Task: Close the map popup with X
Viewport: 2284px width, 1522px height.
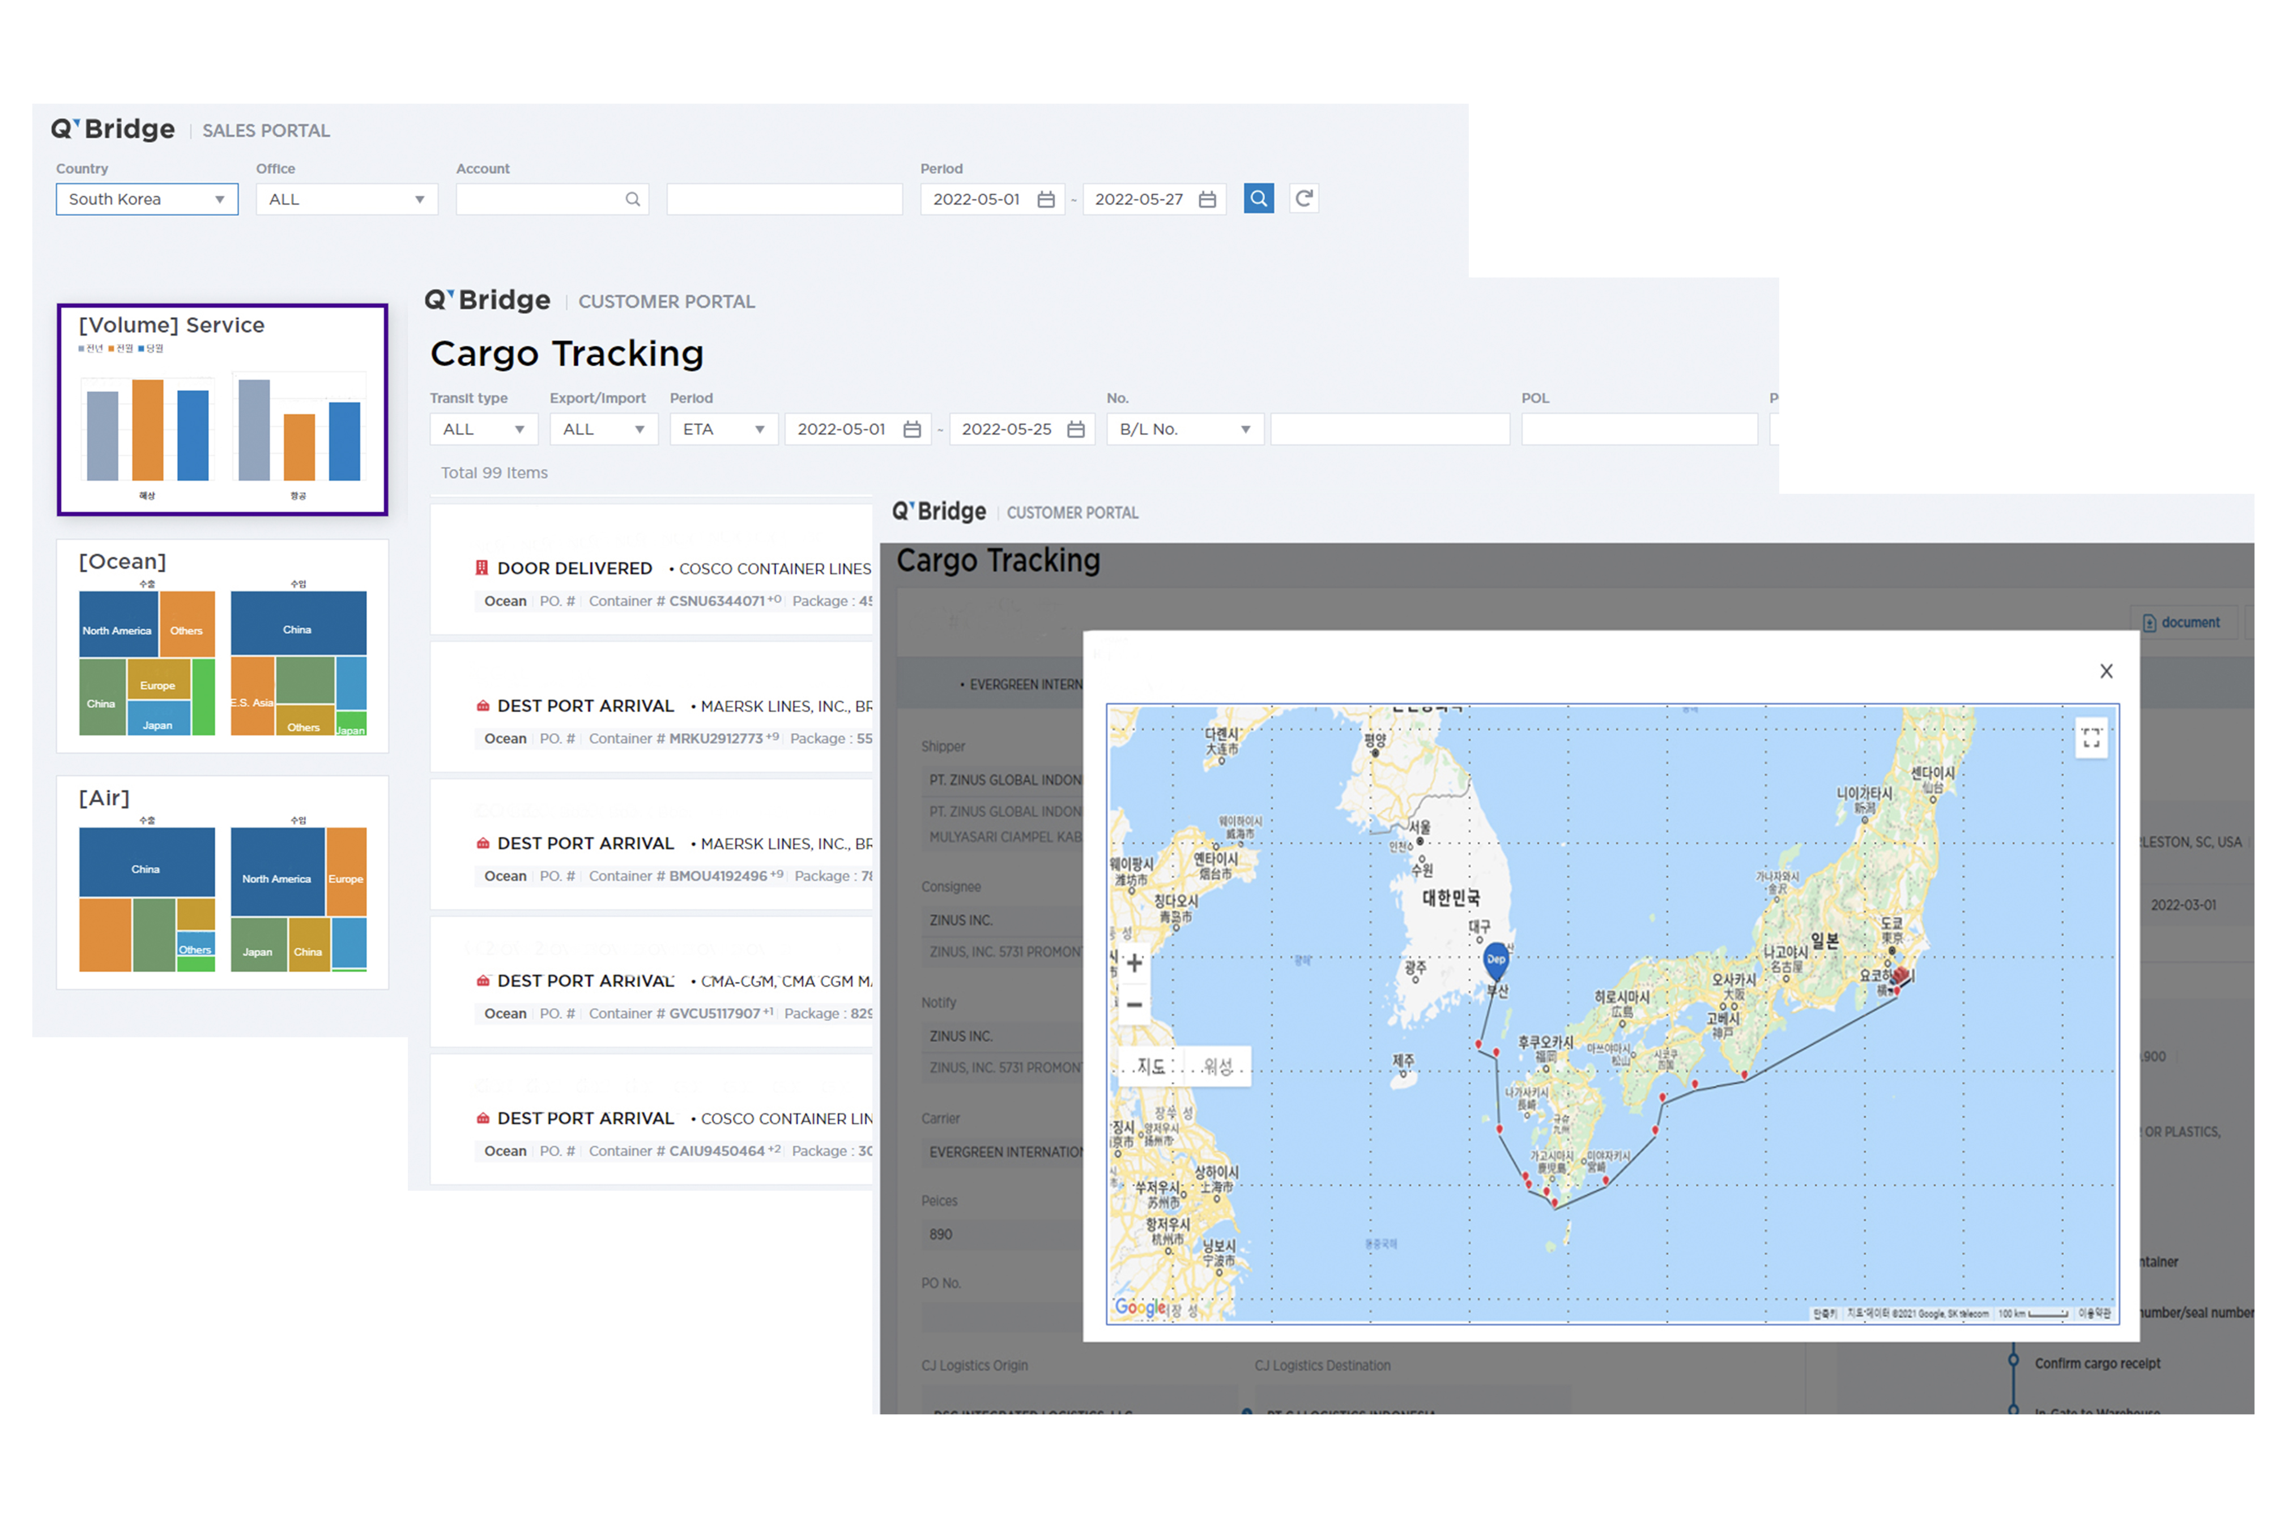Action: pos(2106,671)
